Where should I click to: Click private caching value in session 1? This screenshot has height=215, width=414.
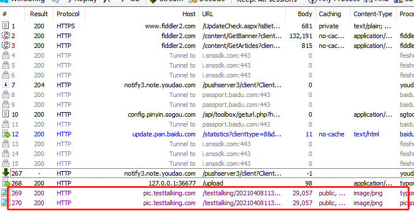(329, 26)
